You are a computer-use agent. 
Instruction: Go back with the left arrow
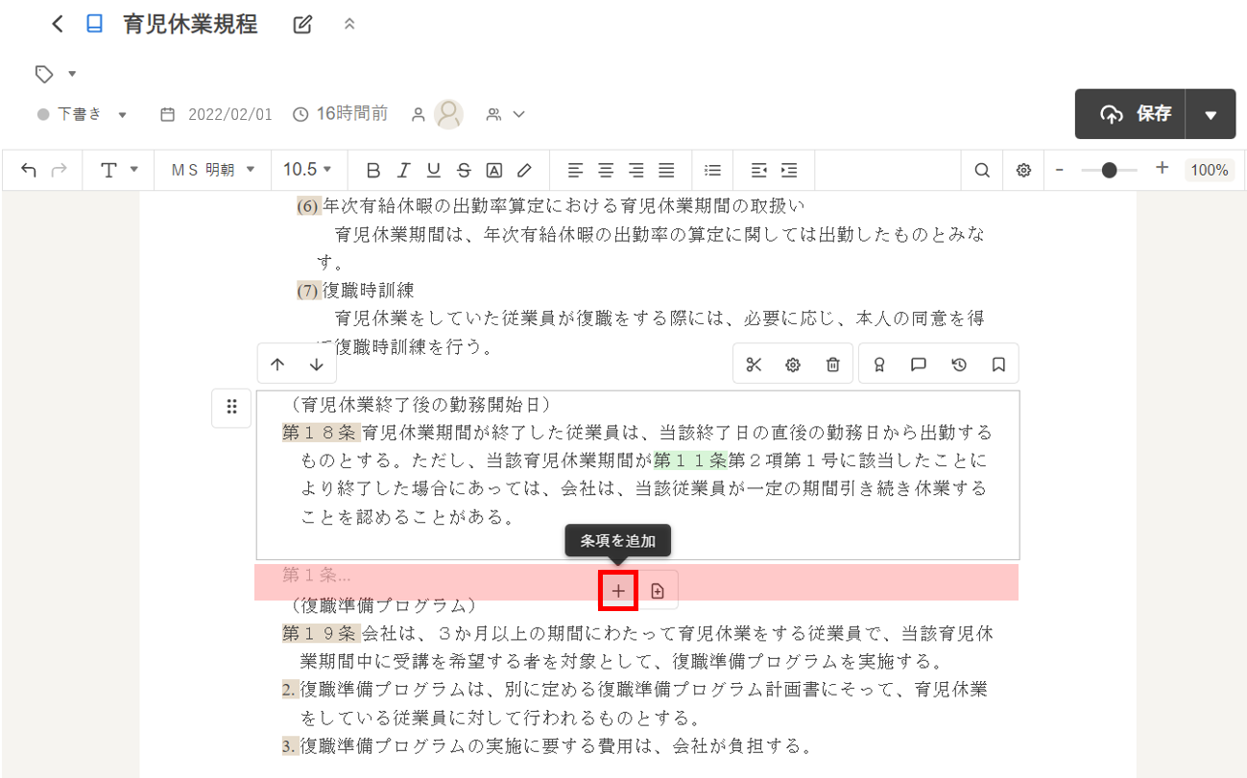[58, 25]
